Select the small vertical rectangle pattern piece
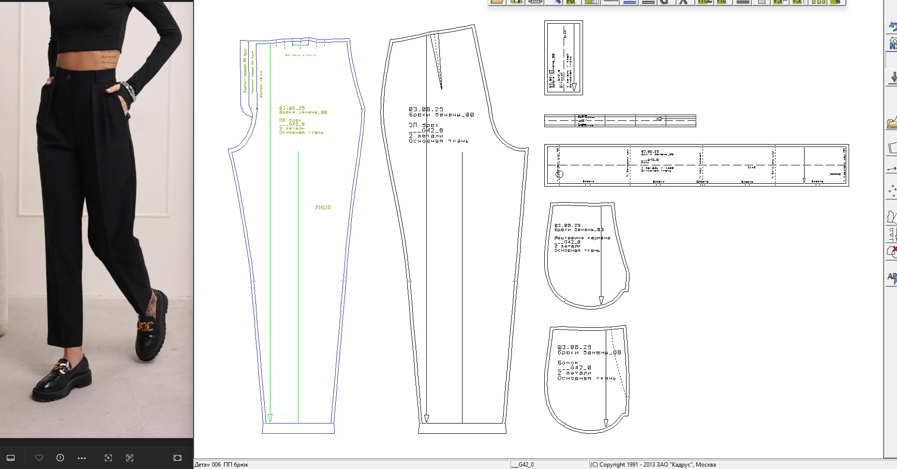 pyautogui.click(x=563, y=58)
